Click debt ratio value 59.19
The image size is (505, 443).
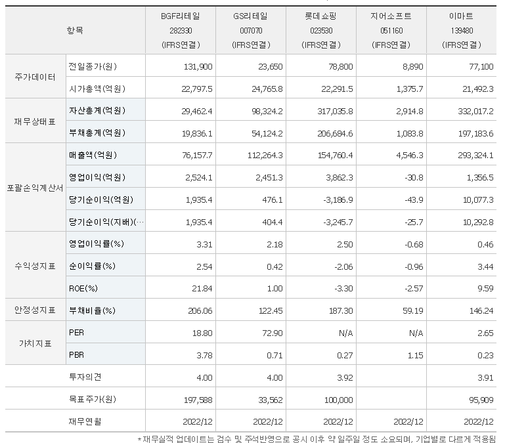pos(413,311)
